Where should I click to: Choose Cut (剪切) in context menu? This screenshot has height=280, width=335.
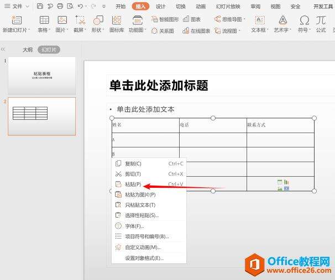pyautogui.click(x=149, y=174)
